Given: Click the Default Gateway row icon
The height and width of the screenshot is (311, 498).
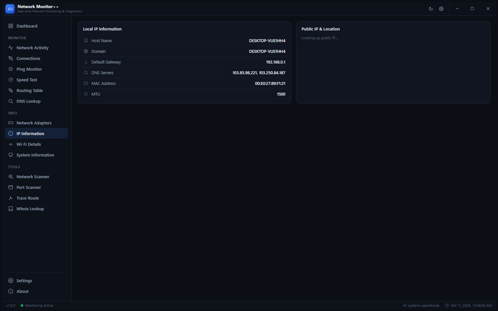Looking at the screenshot, I should pos(86,62).
